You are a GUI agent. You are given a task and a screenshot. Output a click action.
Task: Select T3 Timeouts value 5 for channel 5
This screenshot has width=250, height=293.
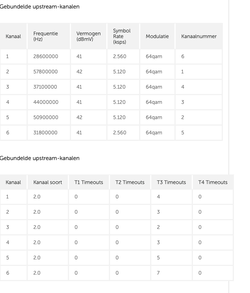(158, 258)
